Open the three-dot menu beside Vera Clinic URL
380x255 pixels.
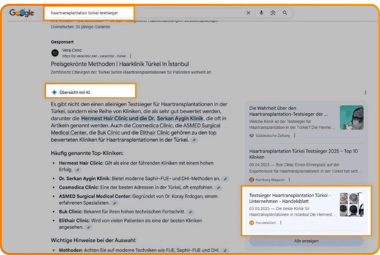tap(131, 56)
